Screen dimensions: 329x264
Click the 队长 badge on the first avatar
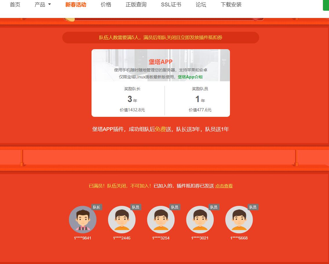tap(96, 207)
